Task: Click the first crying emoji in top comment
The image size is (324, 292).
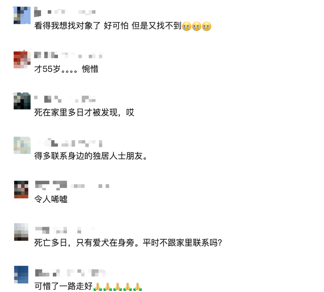Action: point(187,26)
